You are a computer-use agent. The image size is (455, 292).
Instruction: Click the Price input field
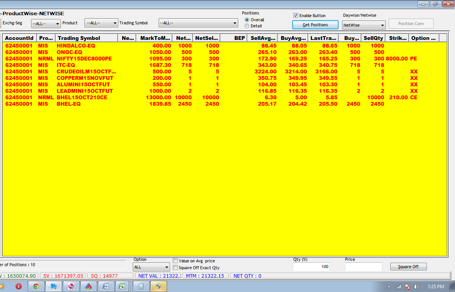(363, 267)
